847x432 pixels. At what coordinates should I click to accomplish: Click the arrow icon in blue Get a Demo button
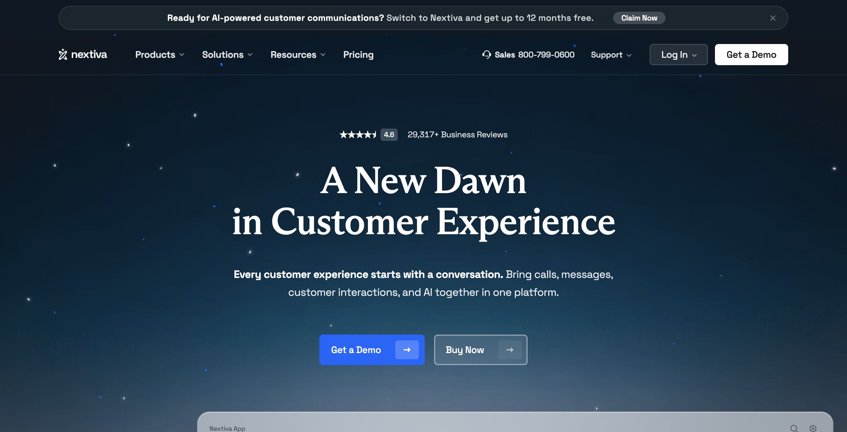click(407, 350)
